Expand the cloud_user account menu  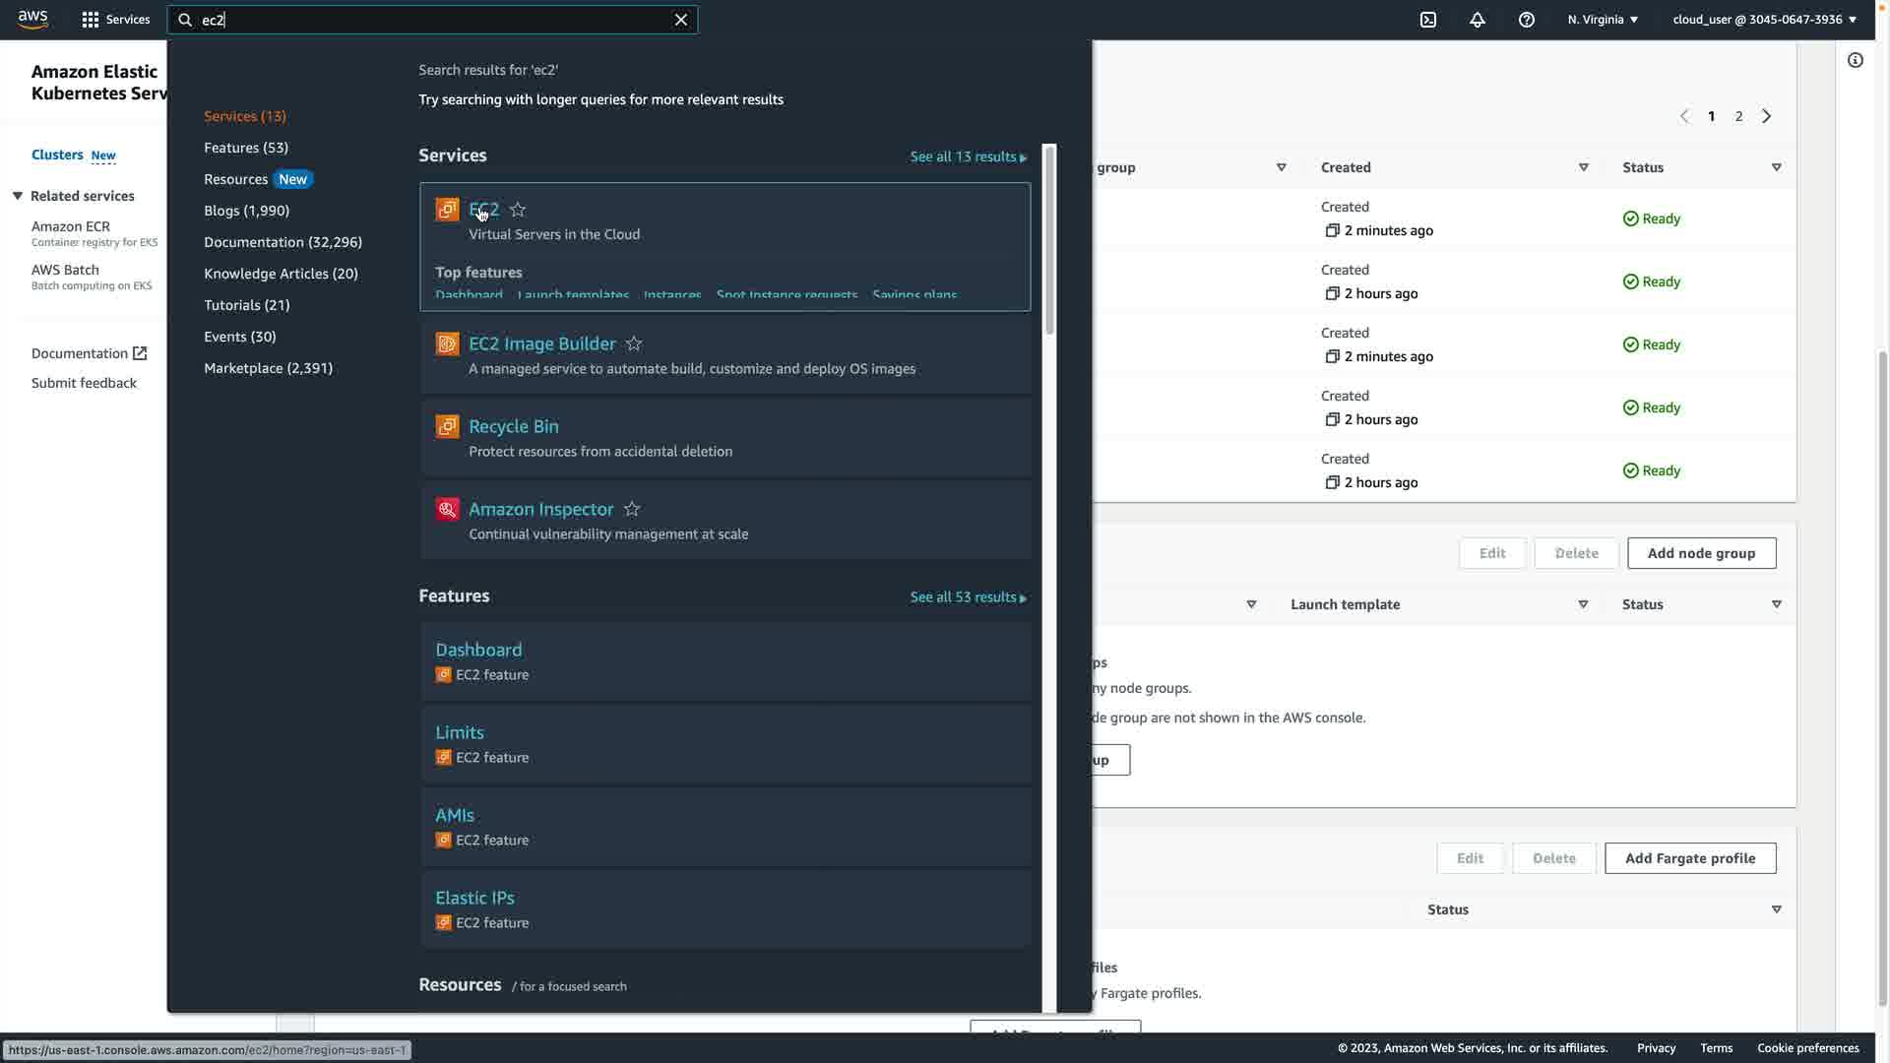coord(1764,20)
